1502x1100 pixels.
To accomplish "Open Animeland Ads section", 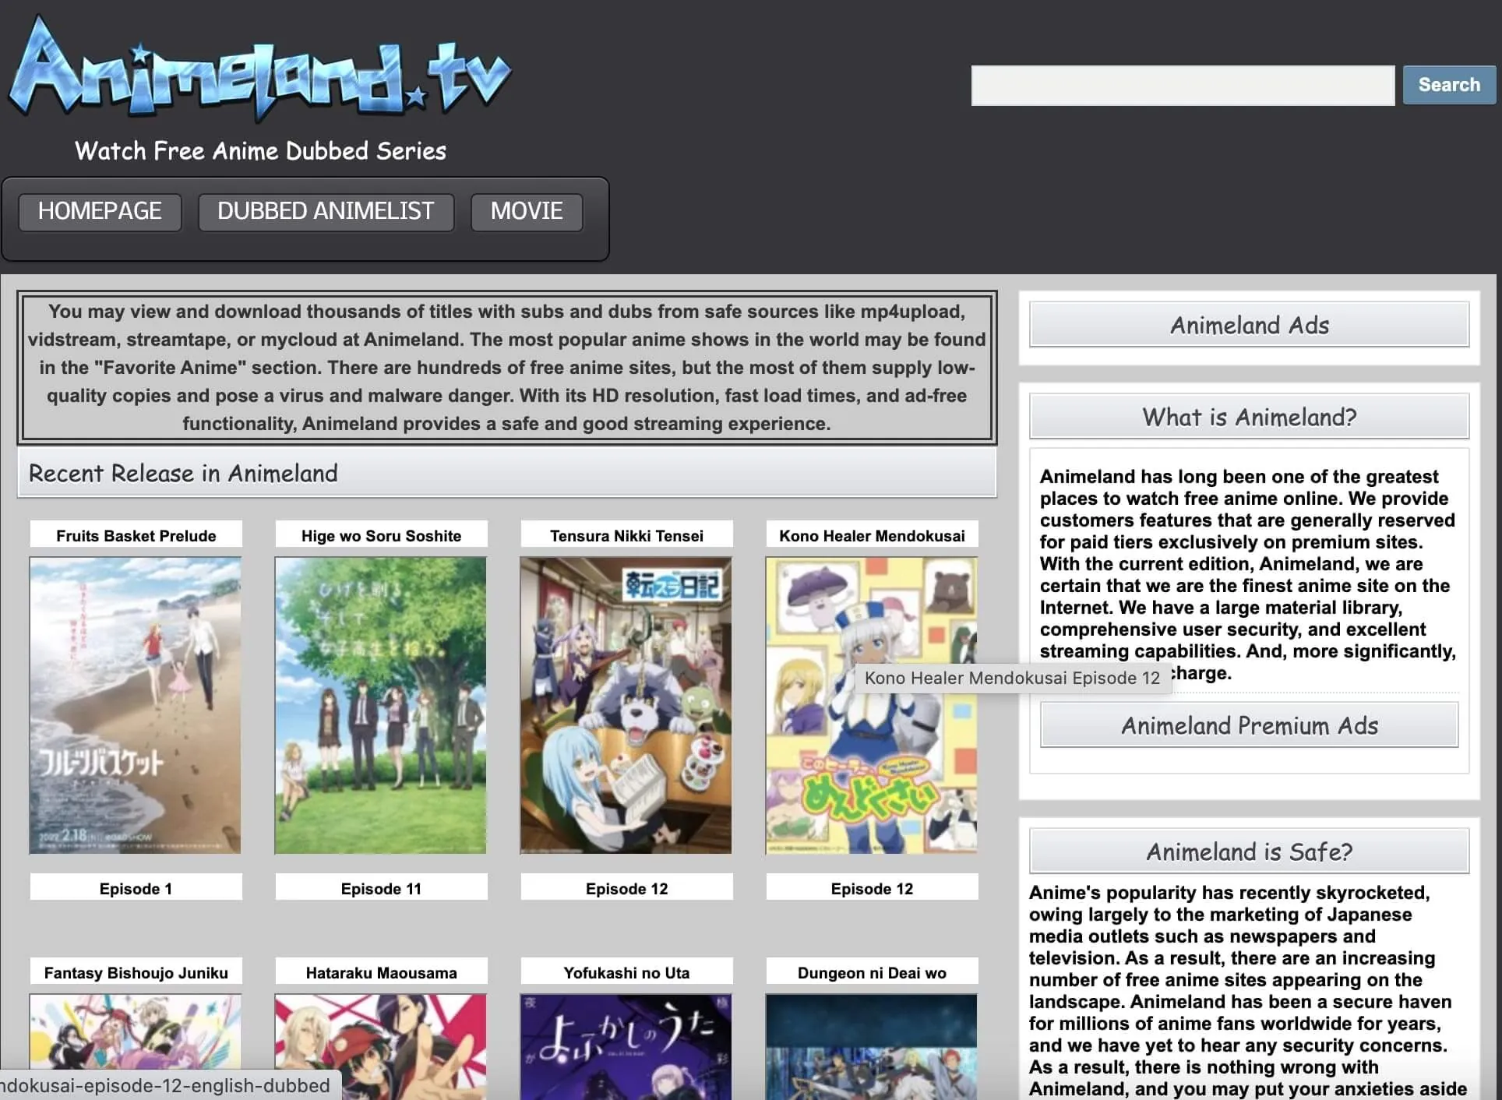I will coord(1249,324).
